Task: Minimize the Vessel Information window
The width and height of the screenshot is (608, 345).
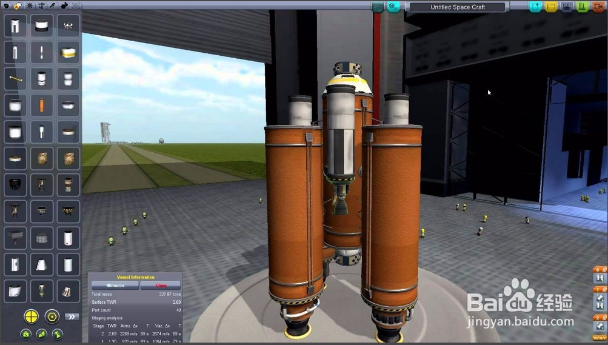Action: click(115, 286)
